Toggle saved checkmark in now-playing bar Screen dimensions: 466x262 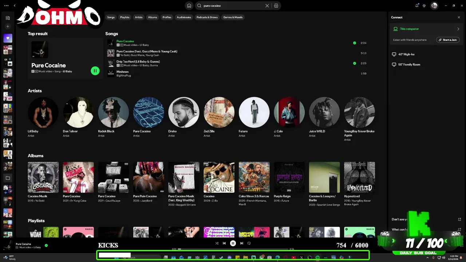(46, 246)
